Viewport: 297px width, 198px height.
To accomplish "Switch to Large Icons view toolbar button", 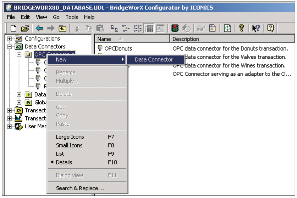I will [114, 29].
